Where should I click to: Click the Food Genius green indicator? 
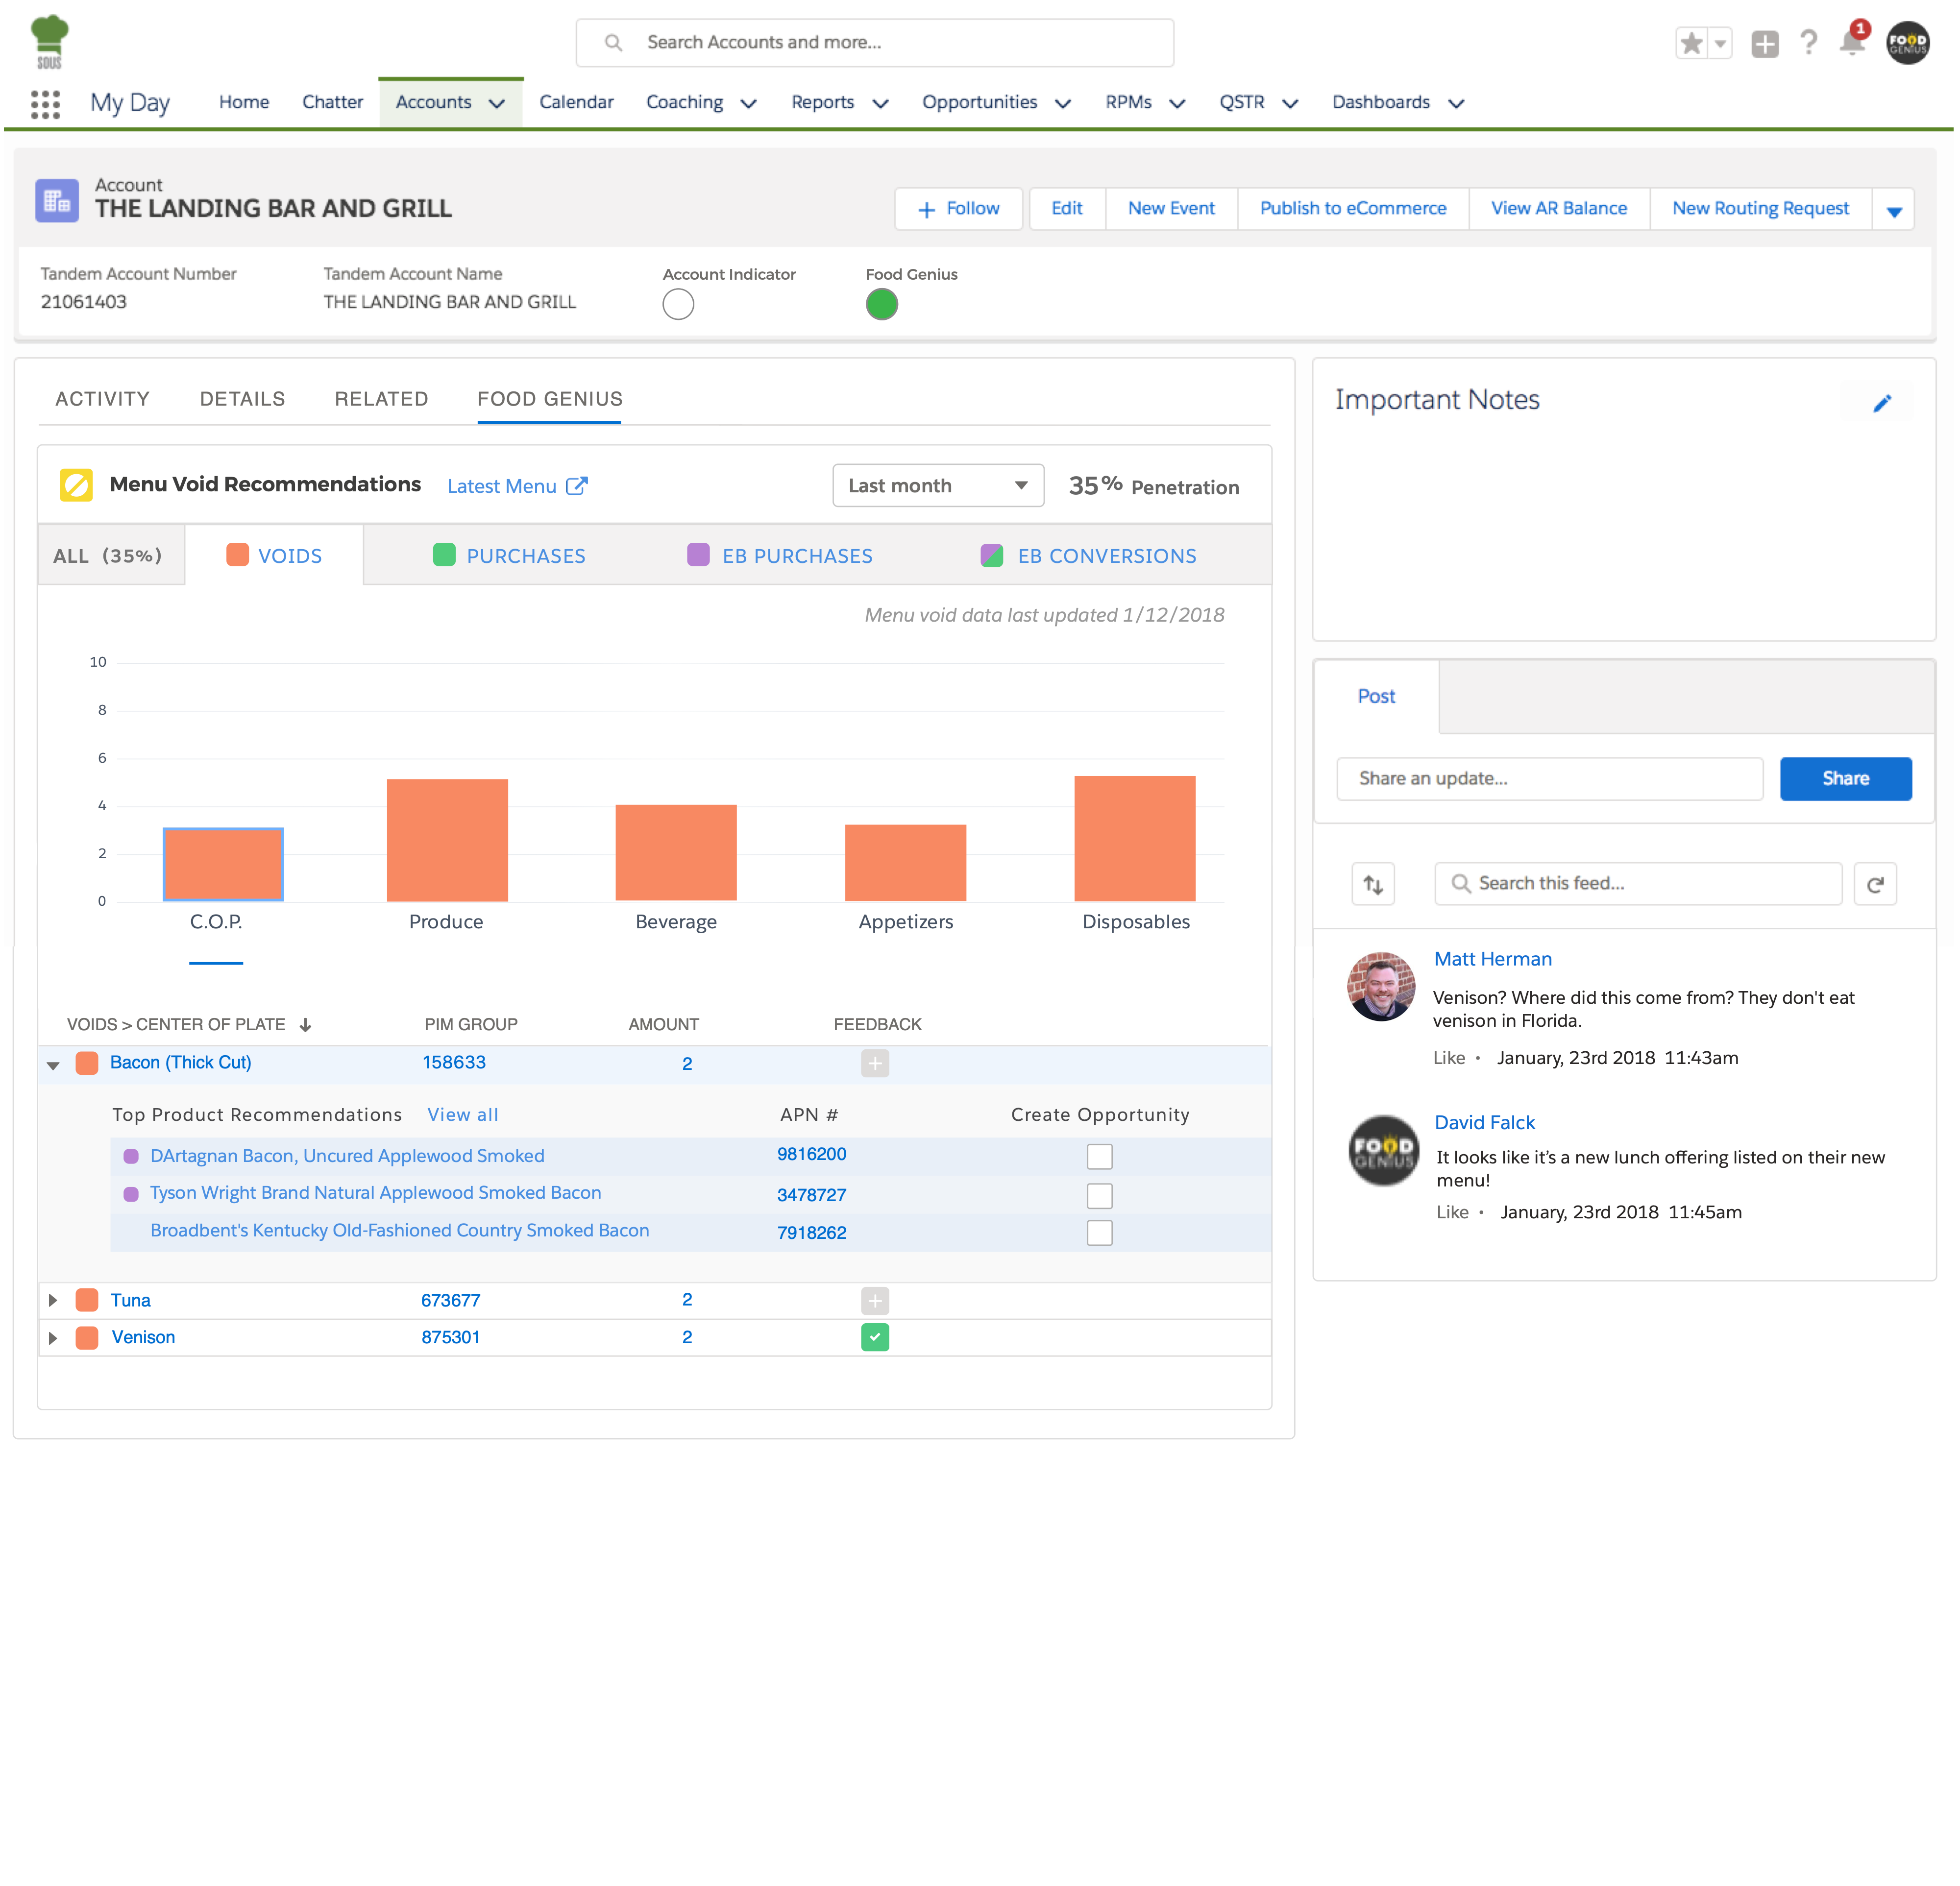coord(882,304)
